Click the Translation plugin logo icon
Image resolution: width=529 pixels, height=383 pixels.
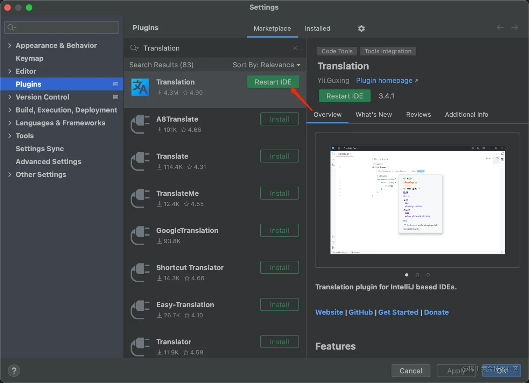(x=140, y=87)
